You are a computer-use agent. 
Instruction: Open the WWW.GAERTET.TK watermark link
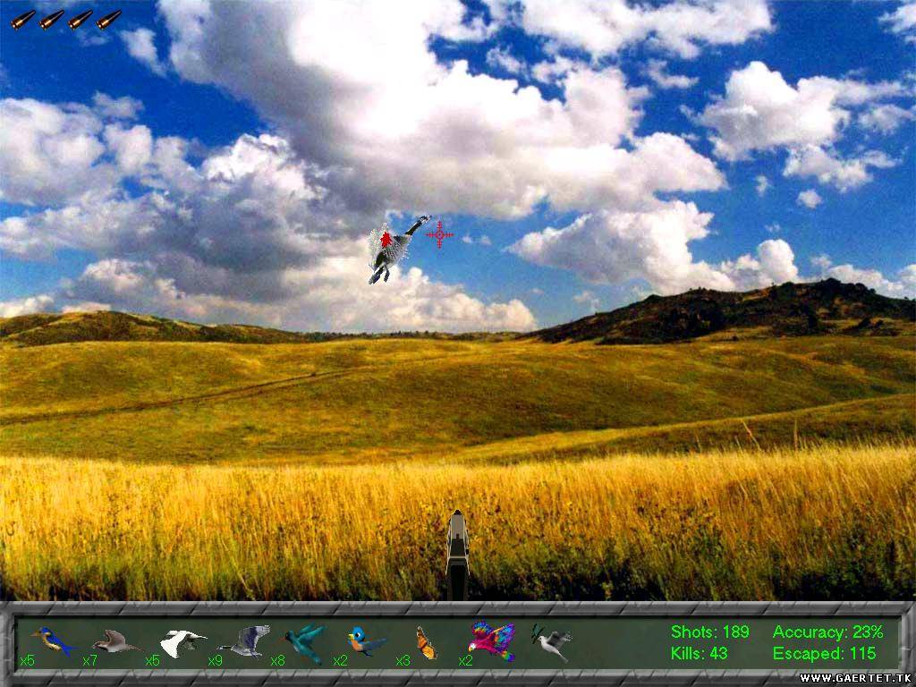coord(856,679)
